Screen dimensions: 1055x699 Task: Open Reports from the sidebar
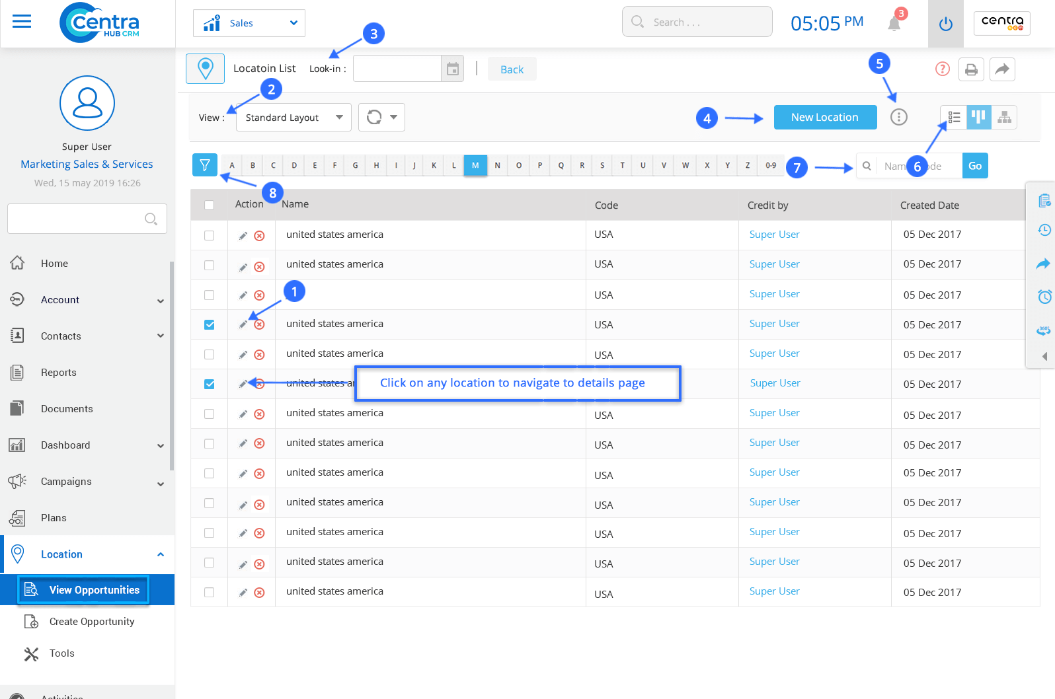tap(59, 373)
